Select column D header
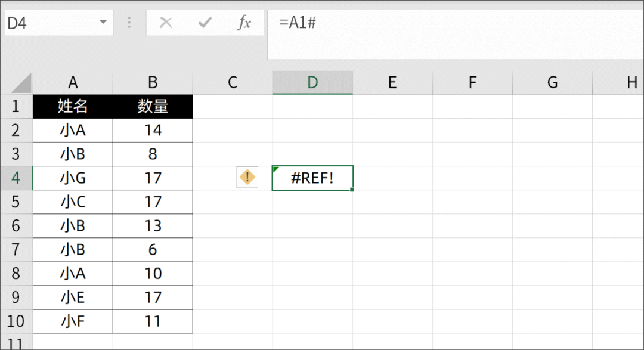Image resolution: width=644 pixels, height=350 pixels. (312, 83)
